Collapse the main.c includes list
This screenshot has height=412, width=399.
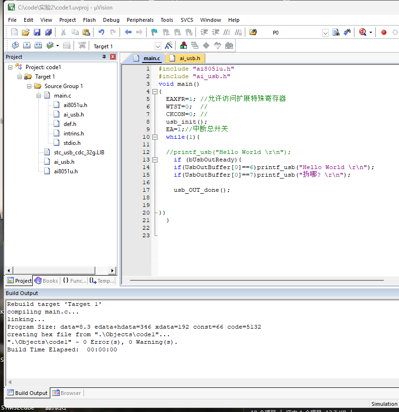tap(38, 96)
